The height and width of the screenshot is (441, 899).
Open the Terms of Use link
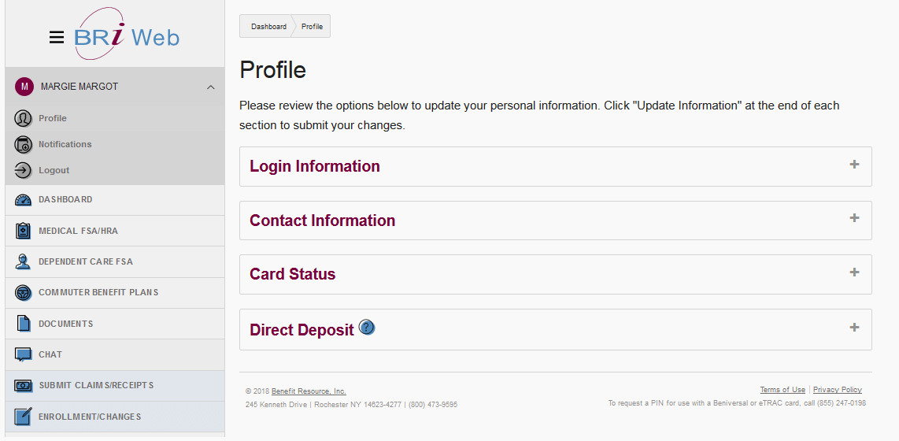(782, 390)
